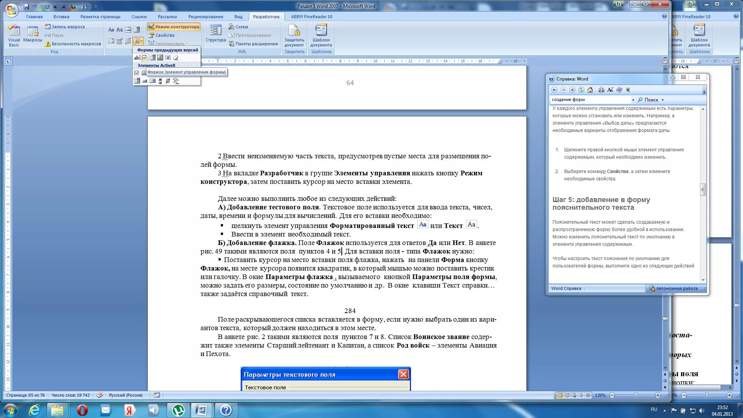Click the zoom slider at the 120% handle
The height and width of the screenshot is (418, 743).
tap(635, 395)
